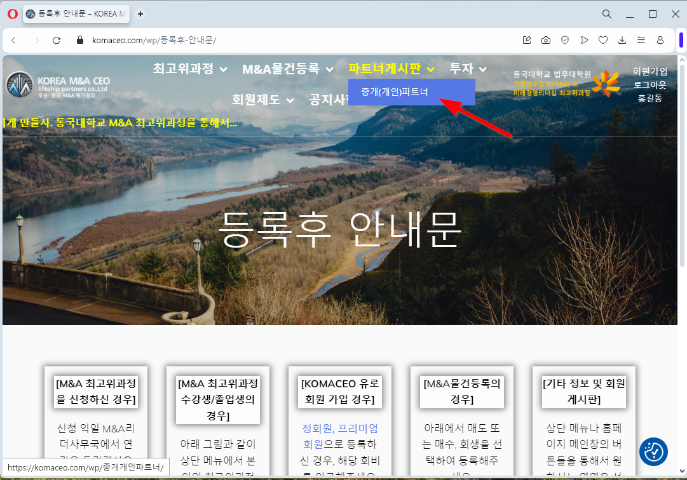Select 중개(개인)파트너 submenu item
The height and width of the screenshot is (480, 687).
395,91
